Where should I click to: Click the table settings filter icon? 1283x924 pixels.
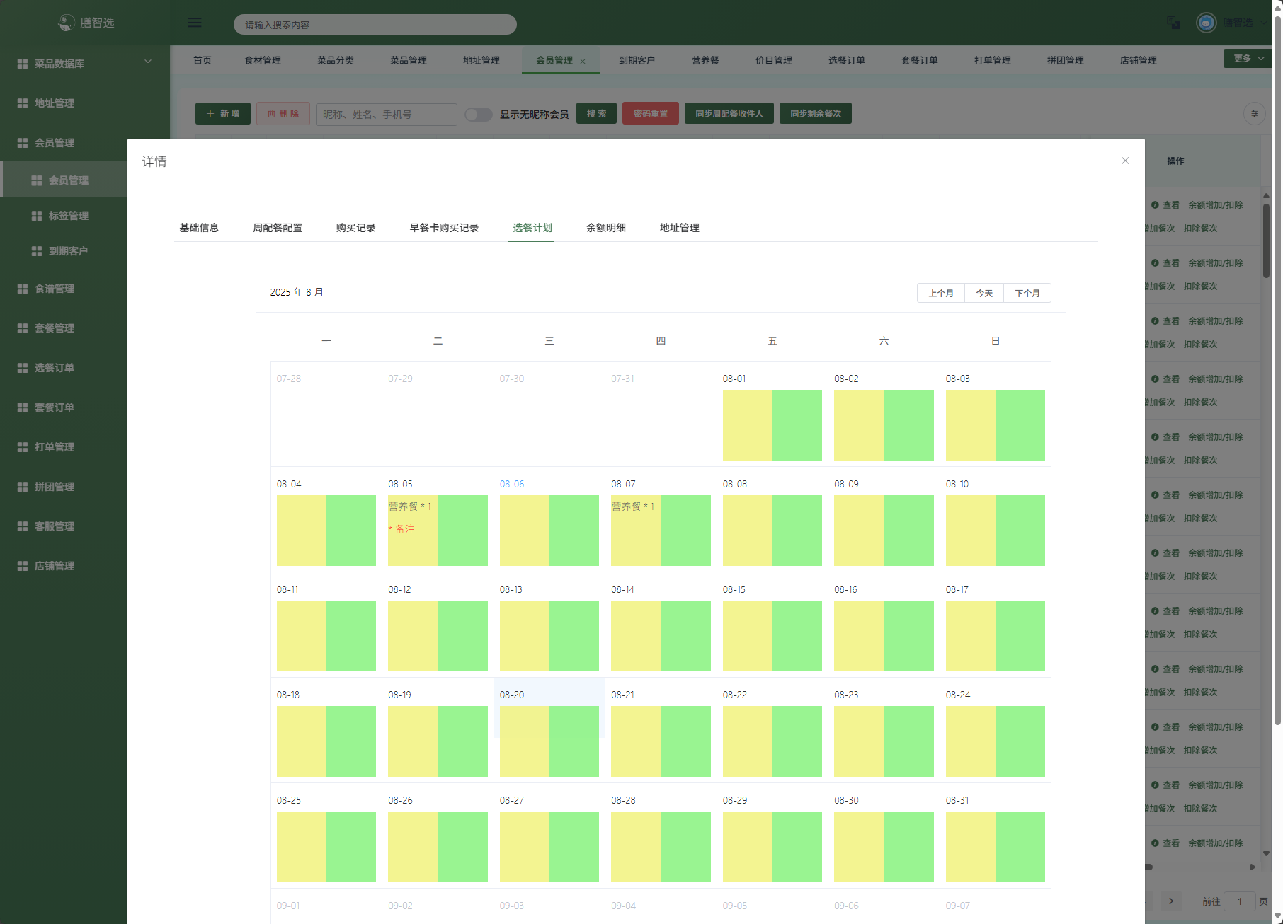(1254, 114)
